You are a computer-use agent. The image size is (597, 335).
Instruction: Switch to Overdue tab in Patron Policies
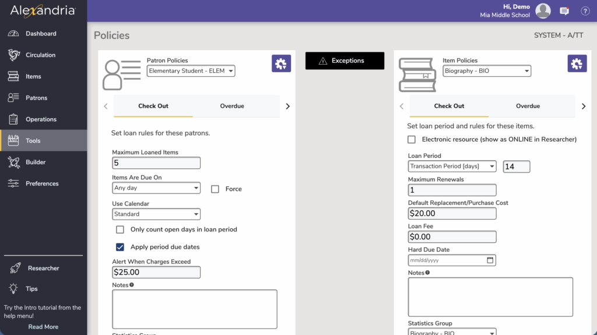click(x=232, y=106)
